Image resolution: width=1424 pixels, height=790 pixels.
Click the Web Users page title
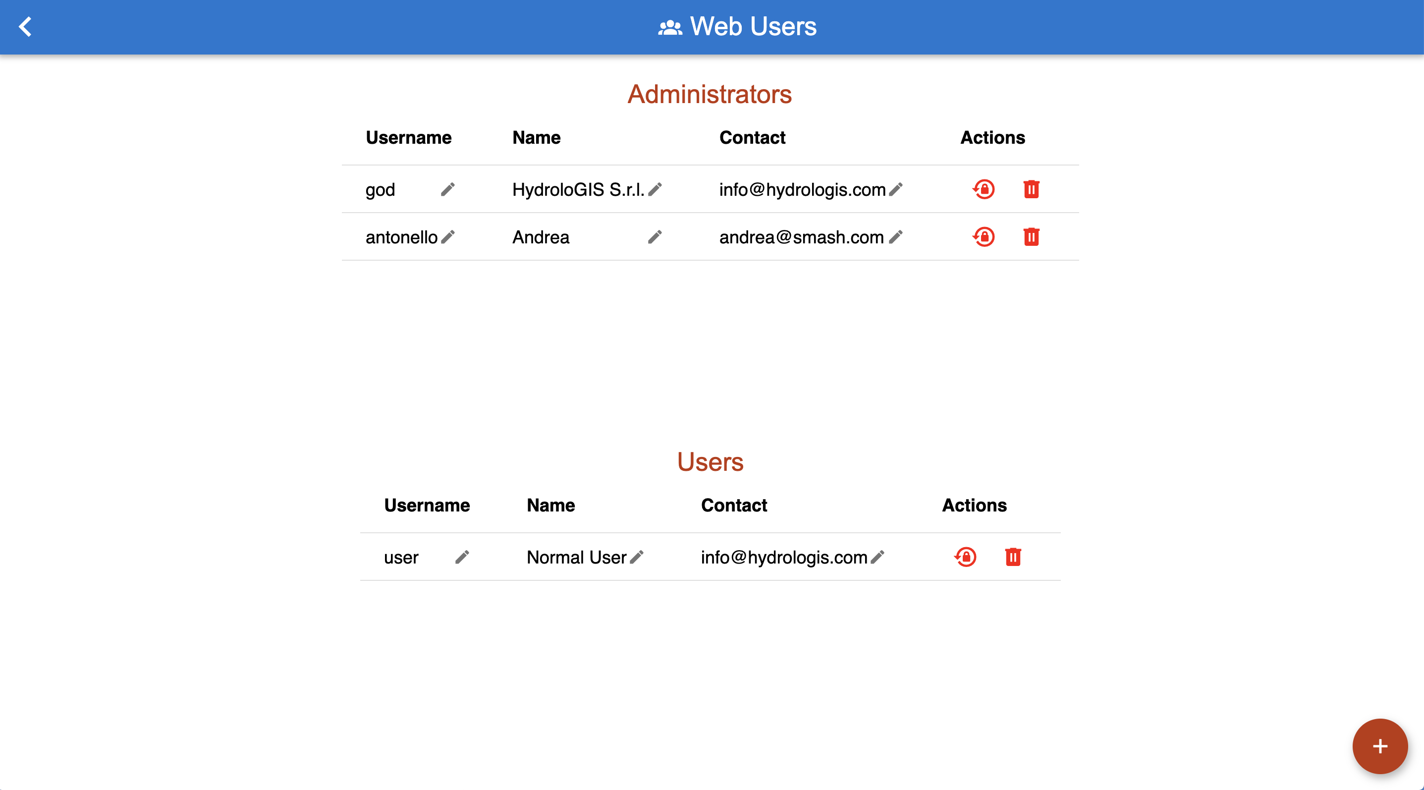tap(753, 27)
